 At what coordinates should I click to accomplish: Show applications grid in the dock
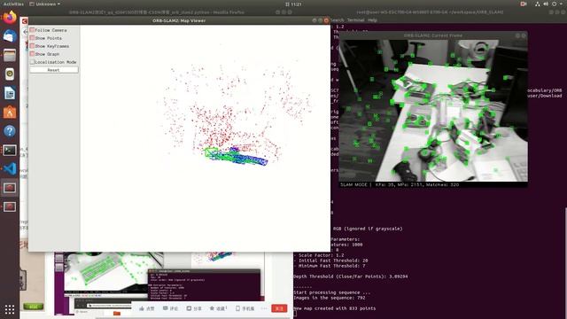click(10, 309)
